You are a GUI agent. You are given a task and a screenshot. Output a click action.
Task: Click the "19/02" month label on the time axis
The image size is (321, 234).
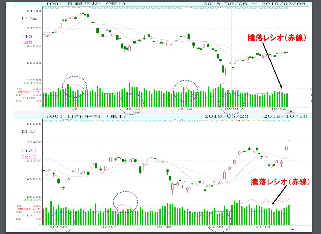tap(278, 109)
